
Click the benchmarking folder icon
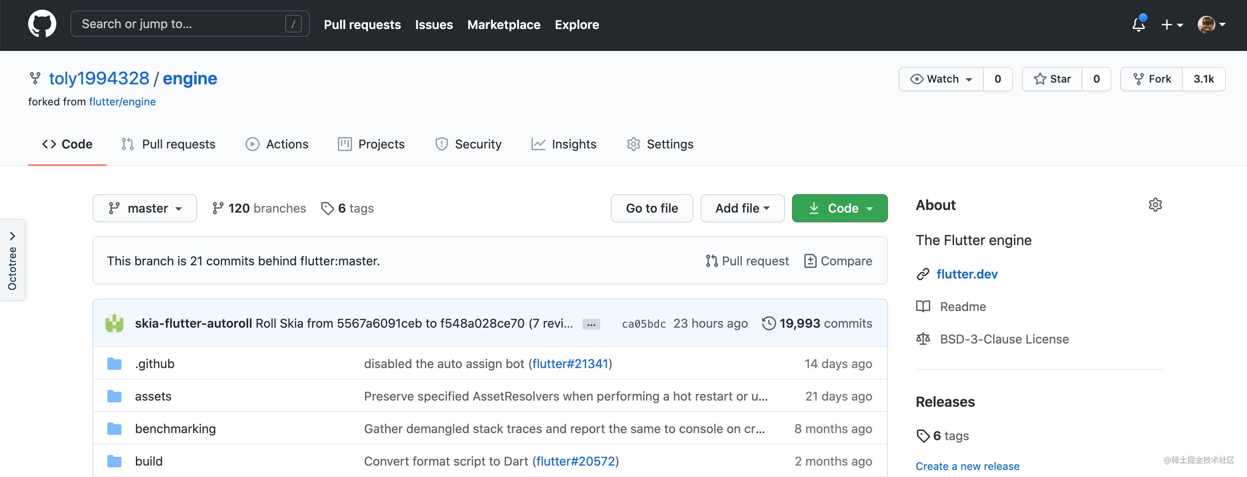click(114, 429)
